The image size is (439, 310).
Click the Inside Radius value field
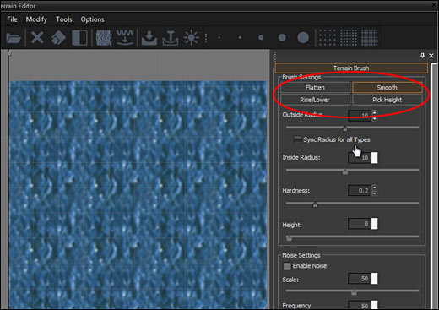pyautogui.click(x=360, y=158)
